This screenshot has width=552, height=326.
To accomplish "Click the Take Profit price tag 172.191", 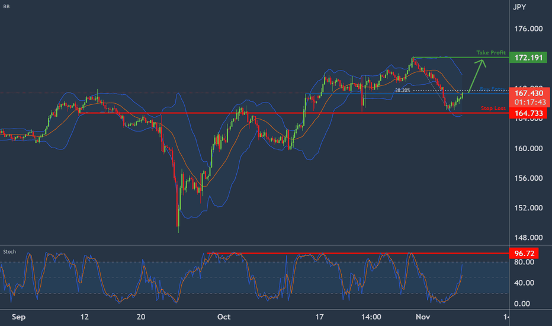I will [x=528, y=57].
